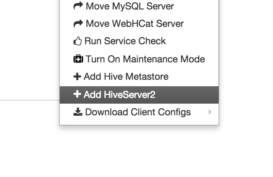
Task: Click the arrow icon beside Move WebHCat Server
Action: click(78, 23)
